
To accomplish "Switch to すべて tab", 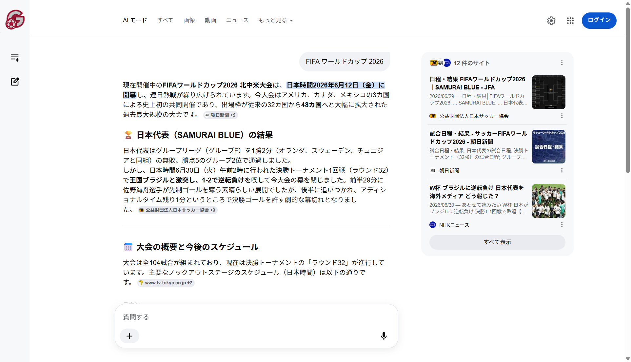I will pyautogui.click(x=165, y=20).
